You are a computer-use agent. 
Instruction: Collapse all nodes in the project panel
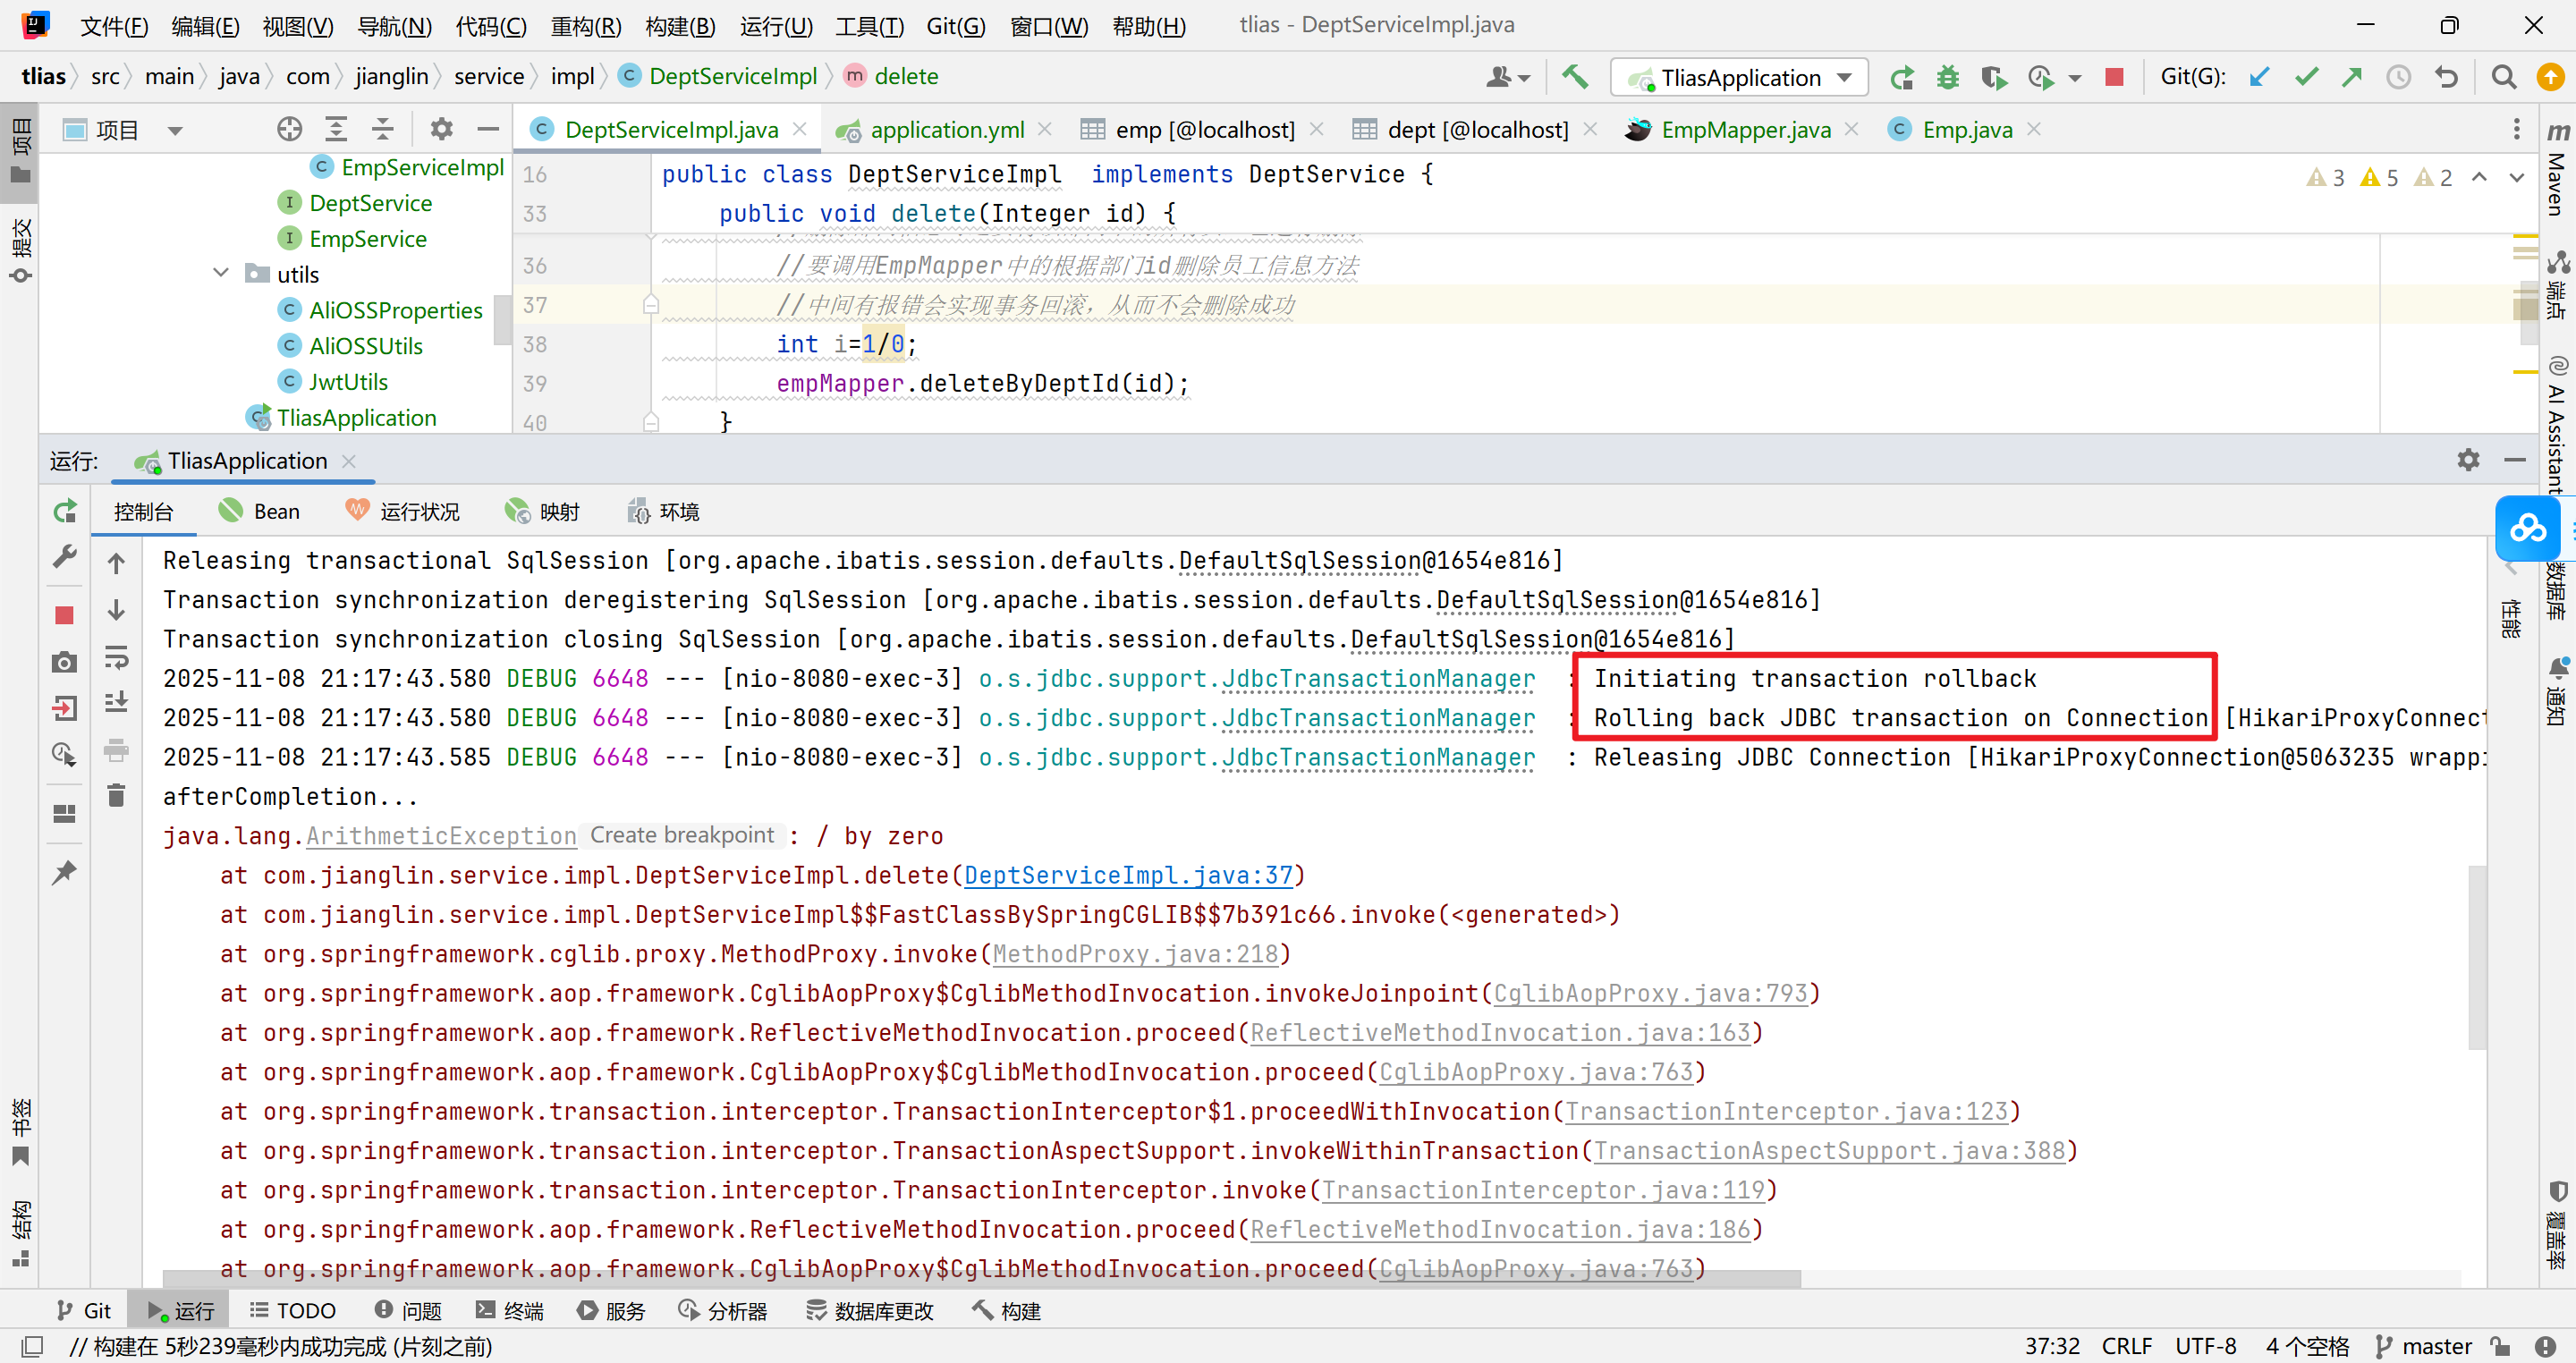pyautogui.click(x=382, y=129)
